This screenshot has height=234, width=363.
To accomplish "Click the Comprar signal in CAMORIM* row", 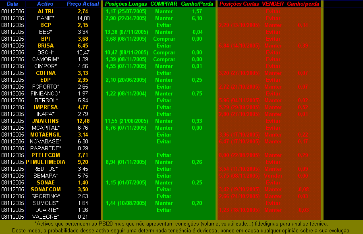I will [x=164, y=60].
